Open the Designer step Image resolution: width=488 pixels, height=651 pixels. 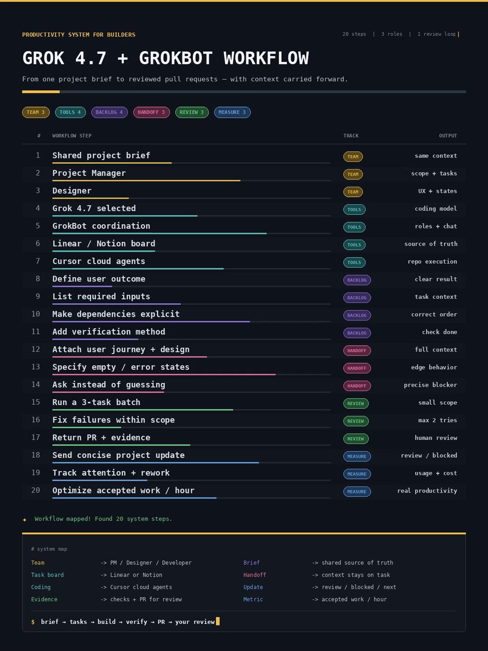coord(72,190)
